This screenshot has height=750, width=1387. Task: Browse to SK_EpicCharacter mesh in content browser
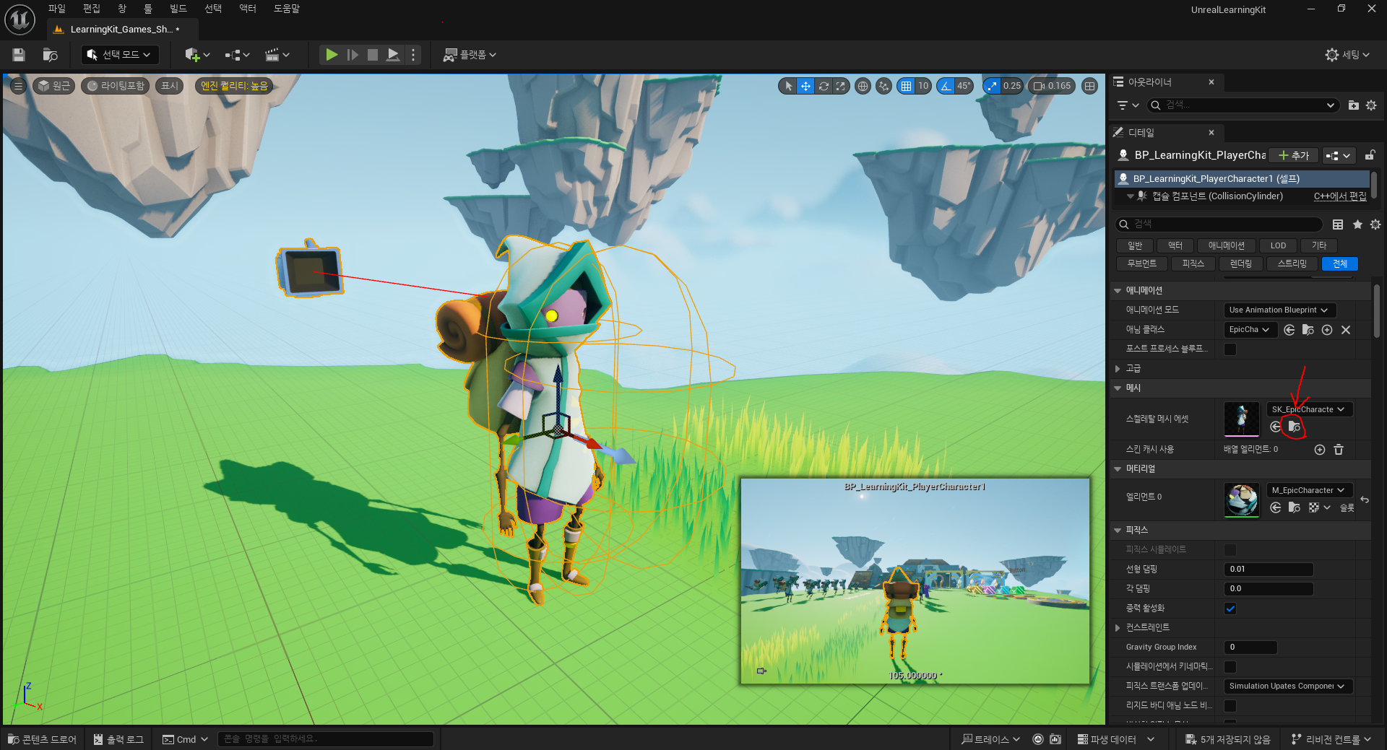click(x=1295, y=427)
